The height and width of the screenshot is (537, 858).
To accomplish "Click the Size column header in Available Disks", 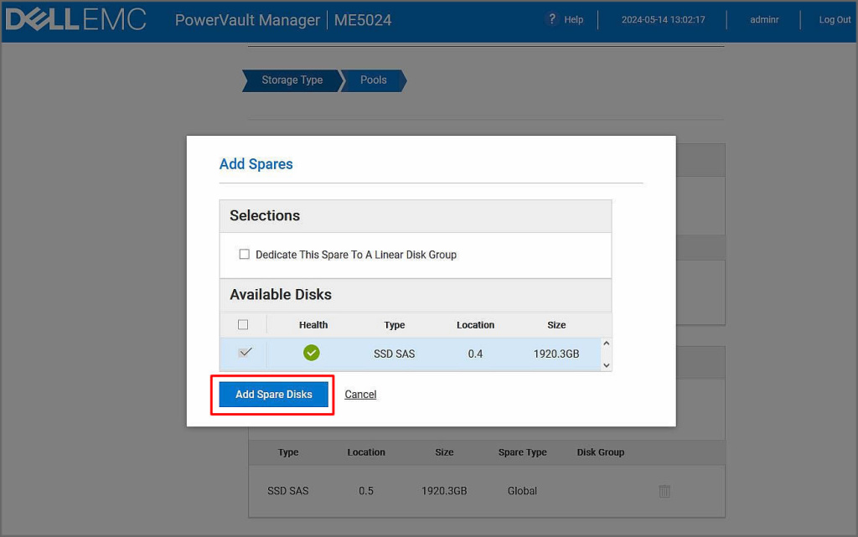I will click(556, 325).
